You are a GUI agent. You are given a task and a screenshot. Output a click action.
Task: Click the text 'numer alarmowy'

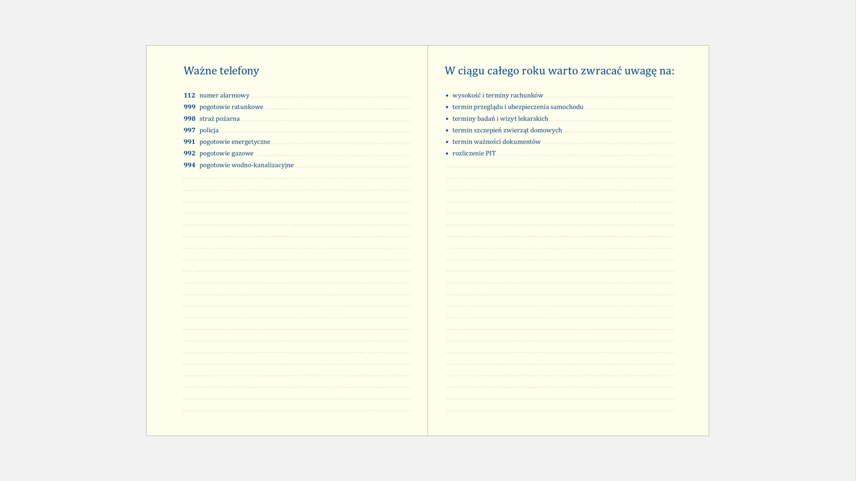(224, 95)
